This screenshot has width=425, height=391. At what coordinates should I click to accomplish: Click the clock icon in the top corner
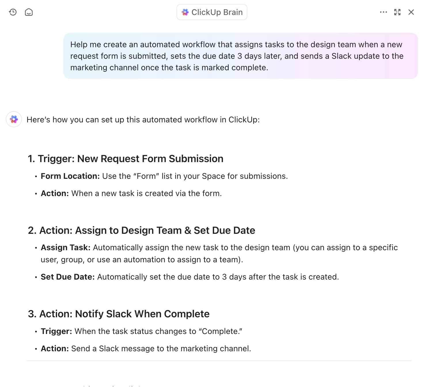(x=13, y=12)
